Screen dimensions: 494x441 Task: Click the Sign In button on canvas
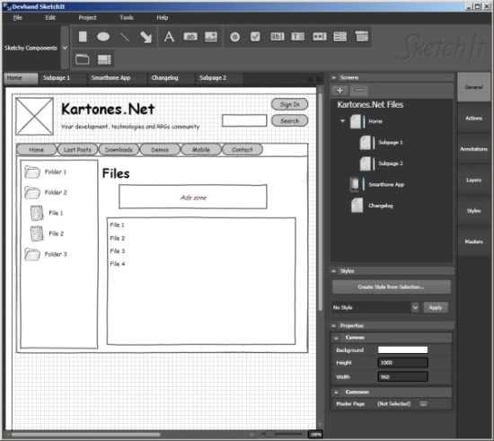(x=289, y=104)
